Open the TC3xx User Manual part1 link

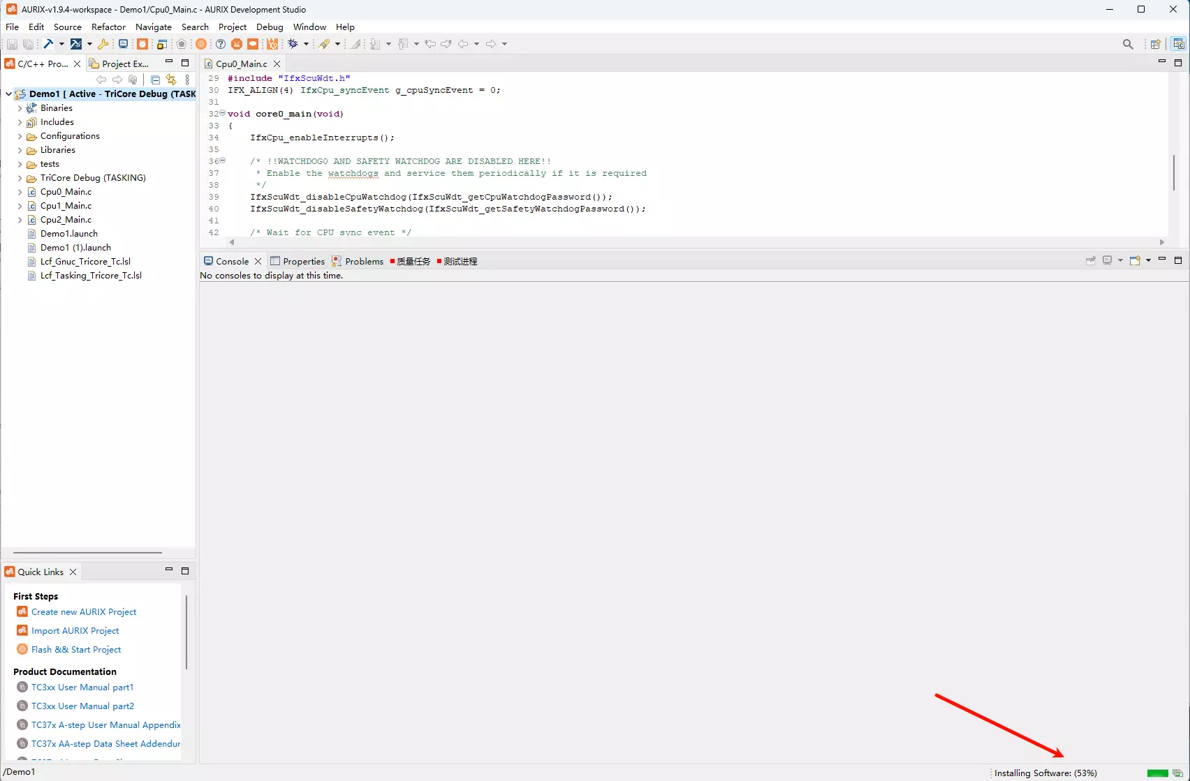[x=82, y=687]
